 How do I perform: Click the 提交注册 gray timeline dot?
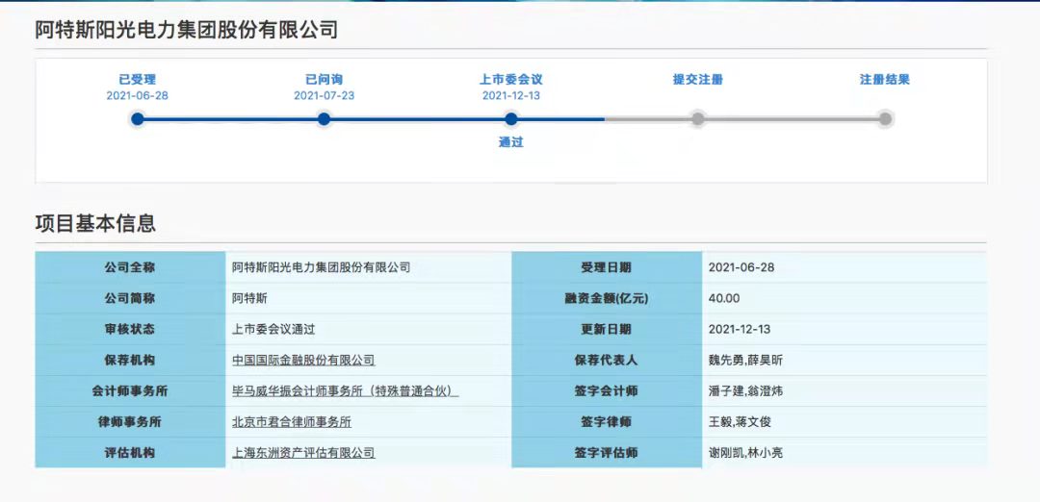tap(698, 119)
